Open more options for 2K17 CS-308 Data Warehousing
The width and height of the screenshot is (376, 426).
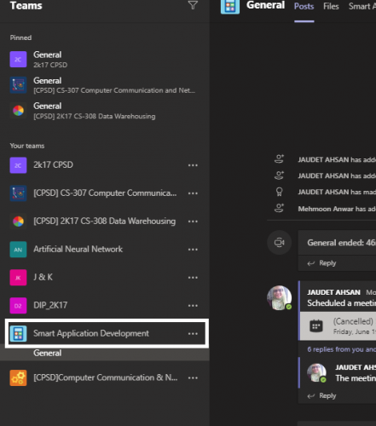193,222
